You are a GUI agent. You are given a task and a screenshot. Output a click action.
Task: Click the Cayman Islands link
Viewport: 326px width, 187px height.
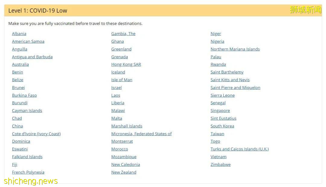tap(27, 110)
